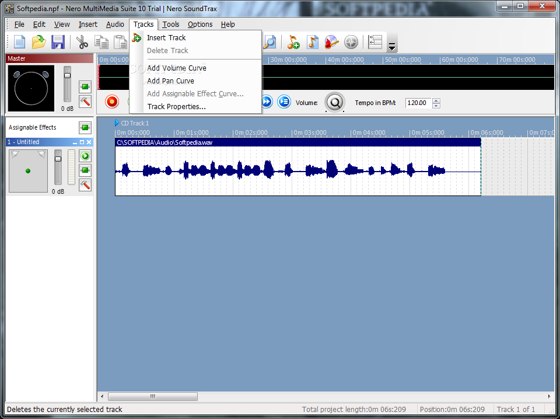
Task: Click the CD Track 1 marker flag
Action: 117,123
